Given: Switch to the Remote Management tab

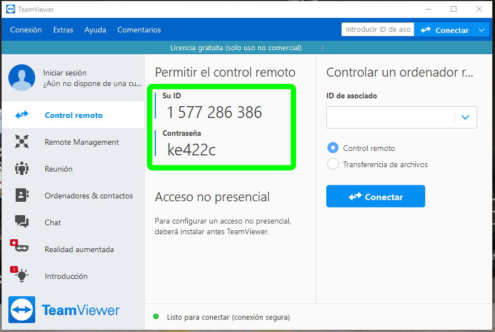Looking at the screenshot, I should [x=73, y=142].
